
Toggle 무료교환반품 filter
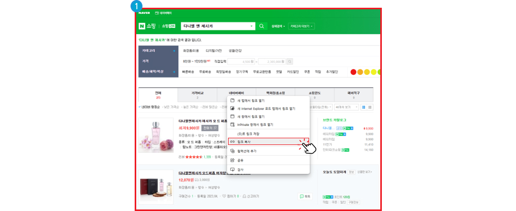coord(262,72)
